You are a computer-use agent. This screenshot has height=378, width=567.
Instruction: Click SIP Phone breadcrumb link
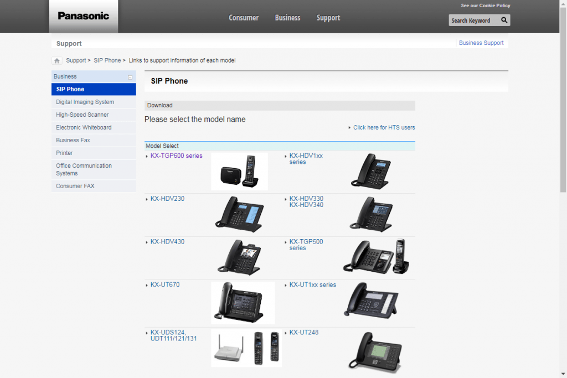107,60
